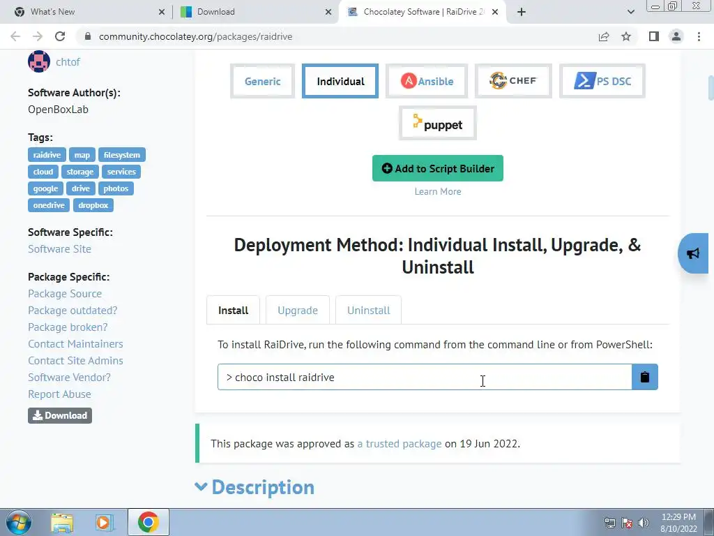Click the Chrome taskbar icon
This screenshot has width=714, height=536.
point(148,522)
